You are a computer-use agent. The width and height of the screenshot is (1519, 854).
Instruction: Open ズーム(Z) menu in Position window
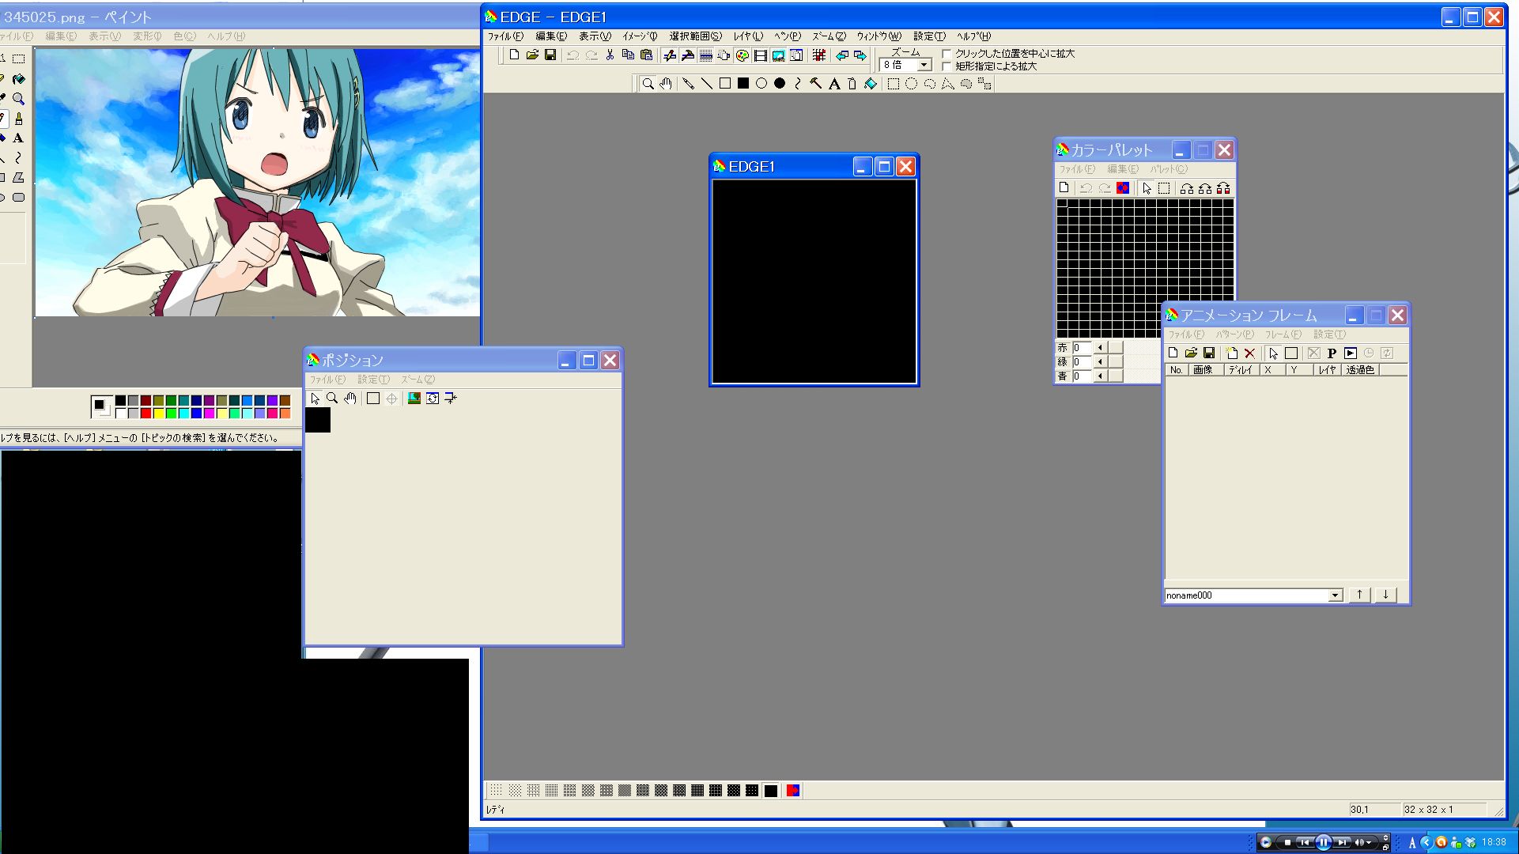tap(418, 380)
